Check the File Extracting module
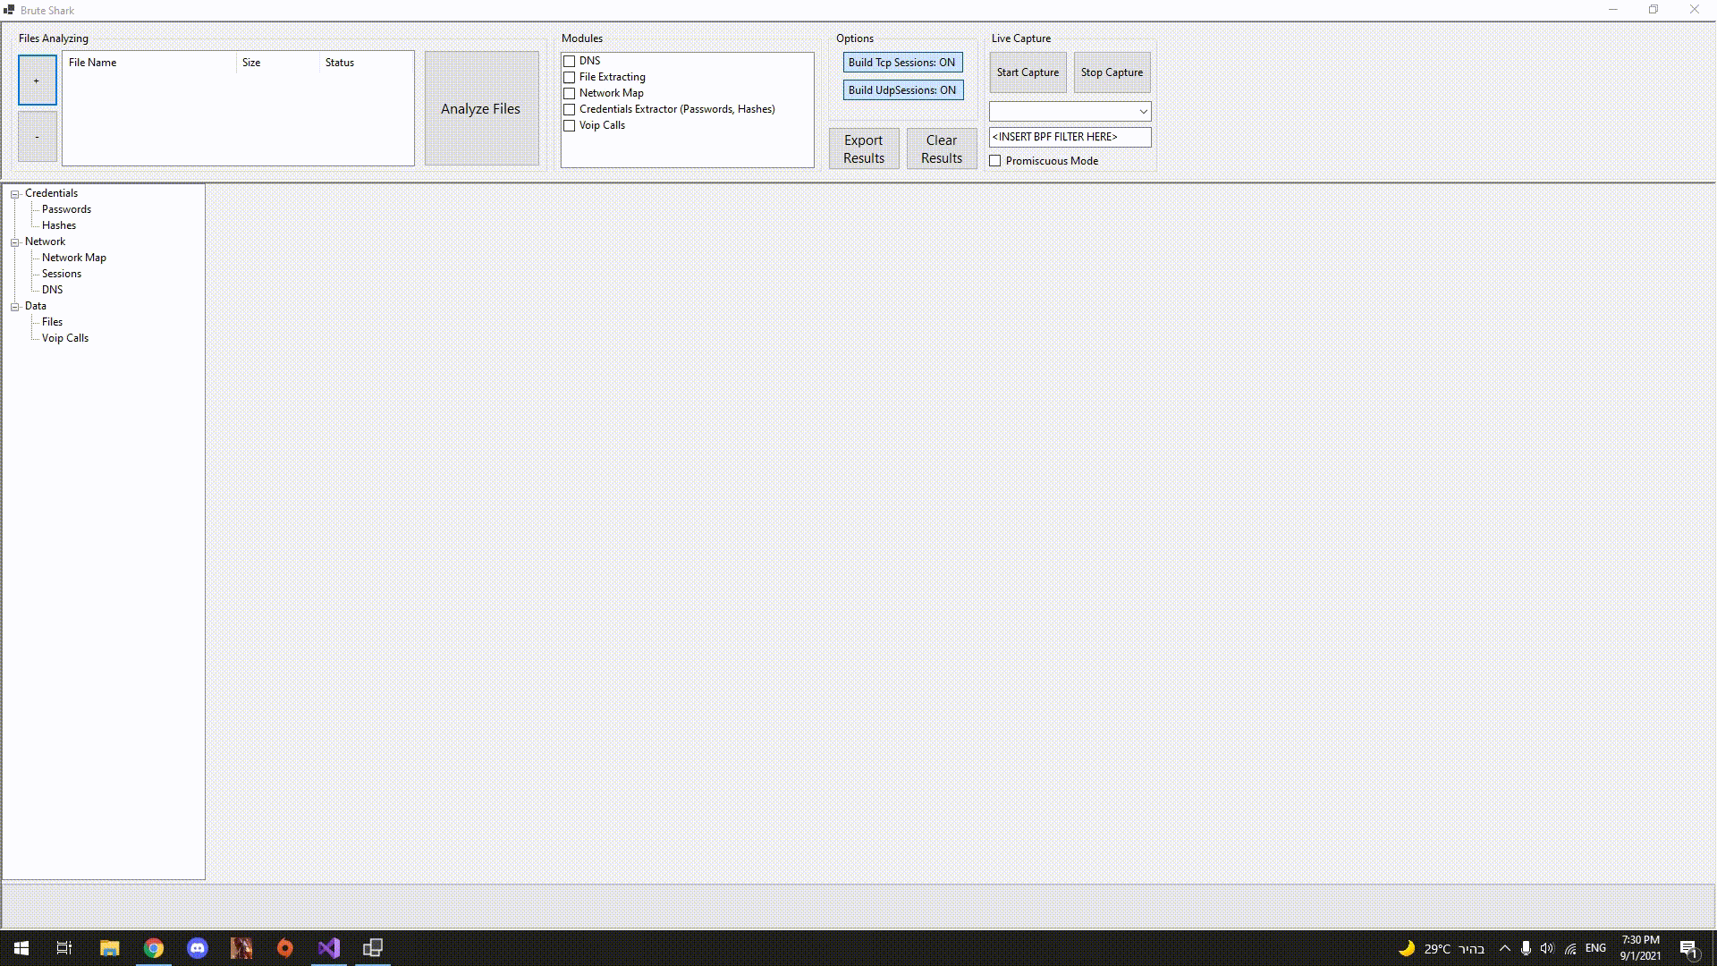 [569, 77]
